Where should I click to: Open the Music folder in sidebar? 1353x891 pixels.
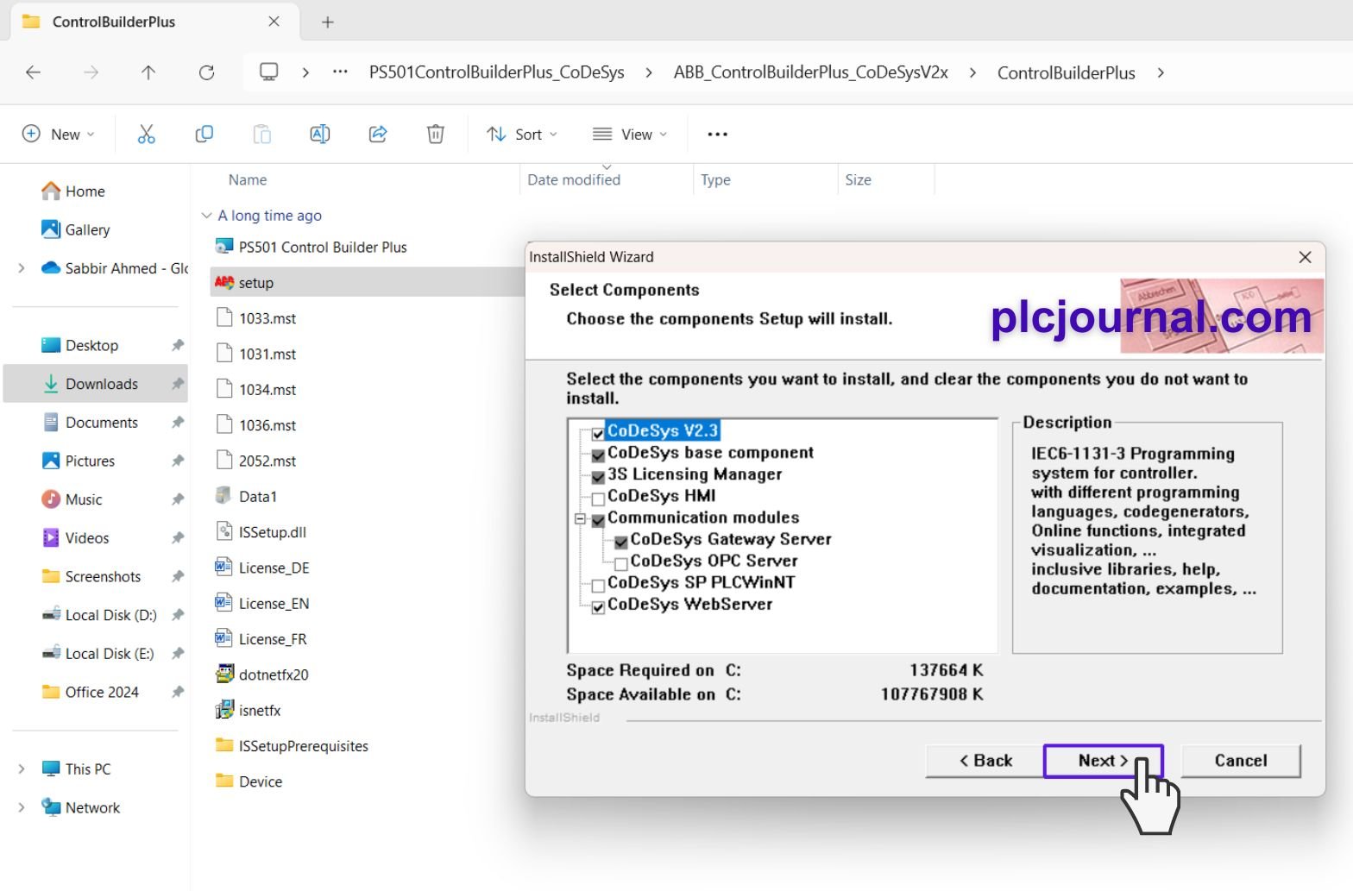tap(72, 499)
